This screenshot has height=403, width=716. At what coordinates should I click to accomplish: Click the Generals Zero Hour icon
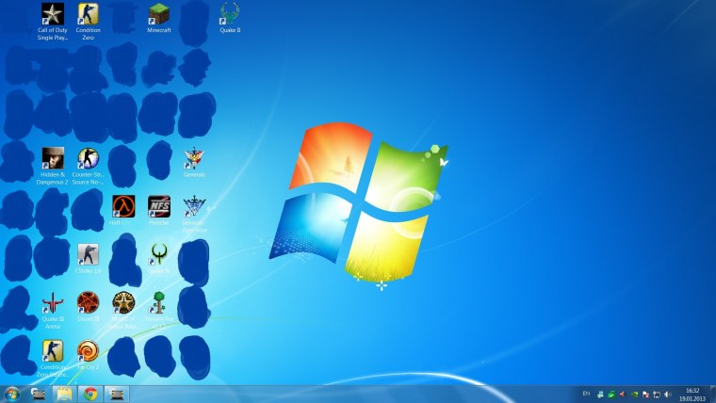(x=194, y=206)
